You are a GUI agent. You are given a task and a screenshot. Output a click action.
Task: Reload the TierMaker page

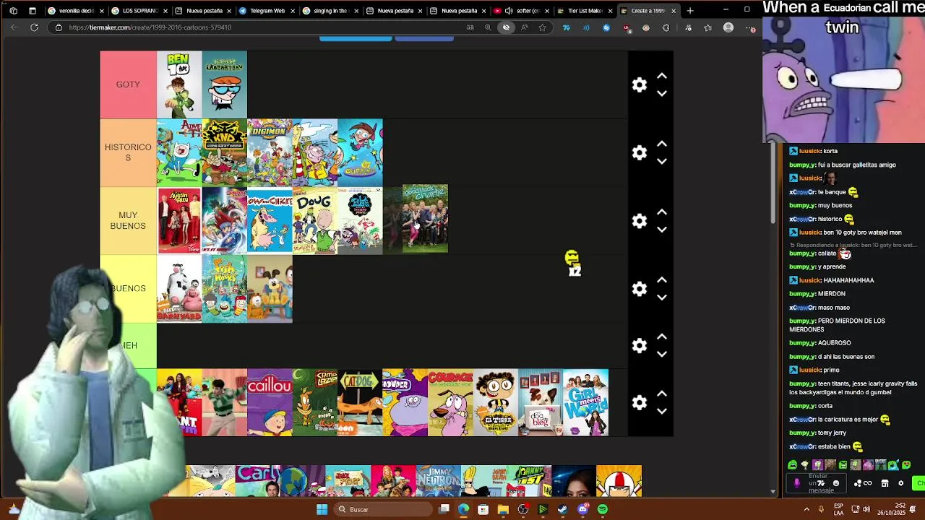(x=34, y=27)
